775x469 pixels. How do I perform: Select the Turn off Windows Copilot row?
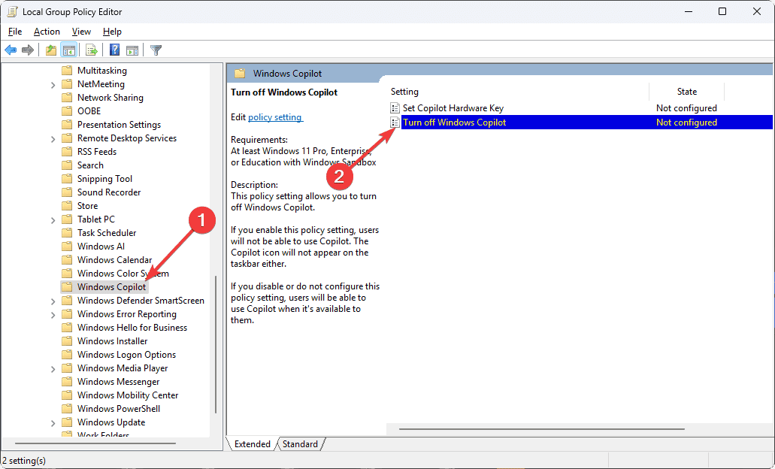click(581, 122)
